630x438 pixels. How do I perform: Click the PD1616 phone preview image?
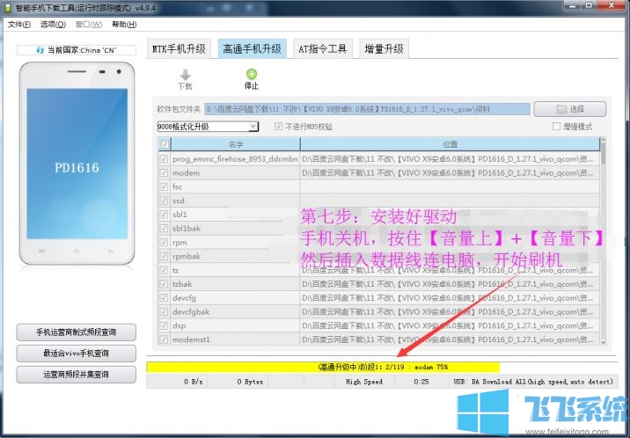click(x=77, y=164)
